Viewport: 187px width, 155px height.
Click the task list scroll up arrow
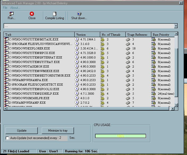(176, 34)
